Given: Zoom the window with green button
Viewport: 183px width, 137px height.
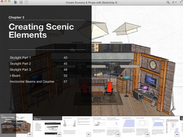Looking at the screenshot, I should 9,2.
